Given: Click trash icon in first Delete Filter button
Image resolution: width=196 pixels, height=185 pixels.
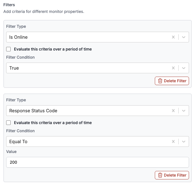Looking at the screenshot, I should point(160,81).
